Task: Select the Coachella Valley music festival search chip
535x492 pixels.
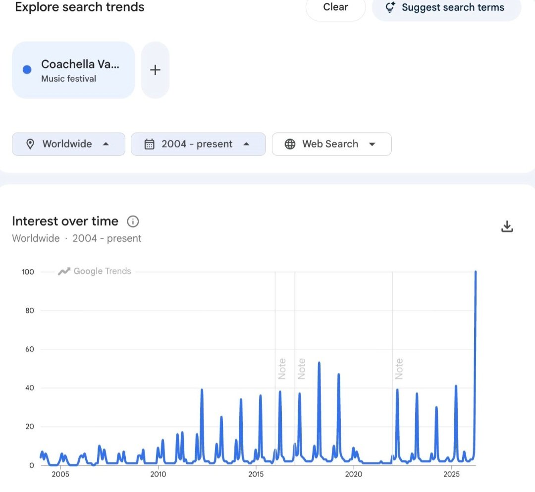Action: point(73,70)
